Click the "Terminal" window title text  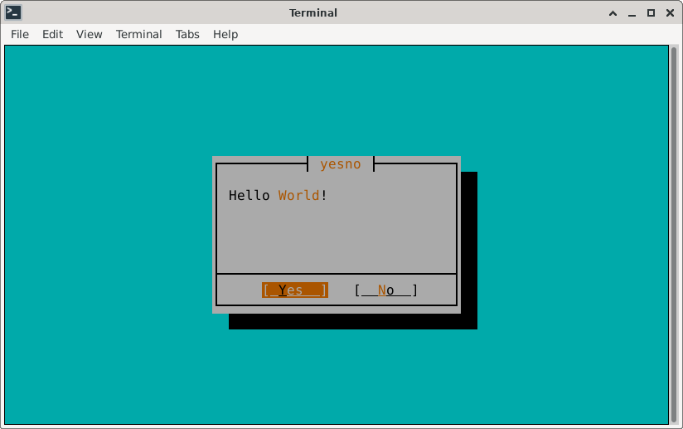(x=313, y=12)
